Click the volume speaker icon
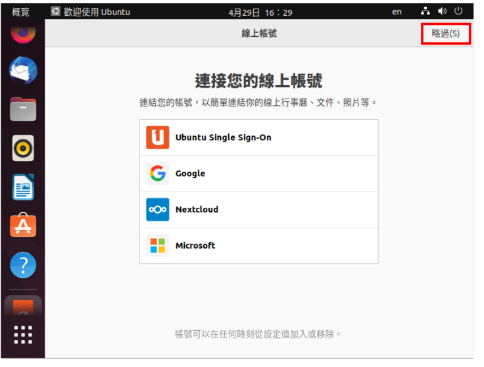484x367 pixels. (x=442, y=11)
